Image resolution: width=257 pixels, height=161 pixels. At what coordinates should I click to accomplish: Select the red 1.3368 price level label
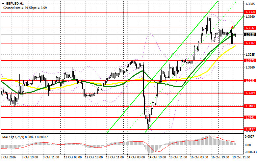[x=250, y=12]
